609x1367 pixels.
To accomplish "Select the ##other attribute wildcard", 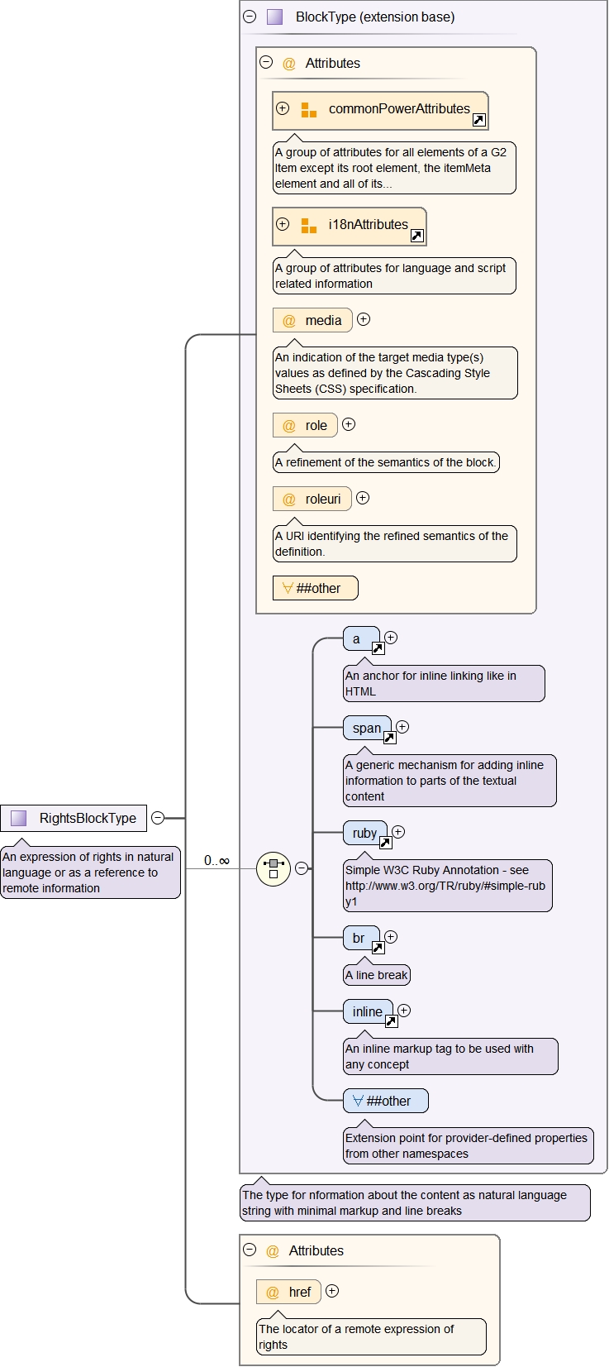I will [x=316, y=588].
